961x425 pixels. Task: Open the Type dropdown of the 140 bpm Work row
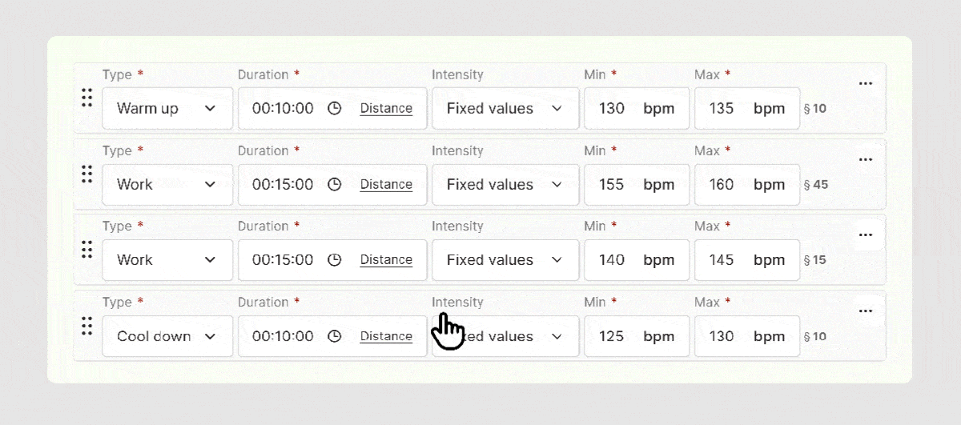tap(167, 260)
